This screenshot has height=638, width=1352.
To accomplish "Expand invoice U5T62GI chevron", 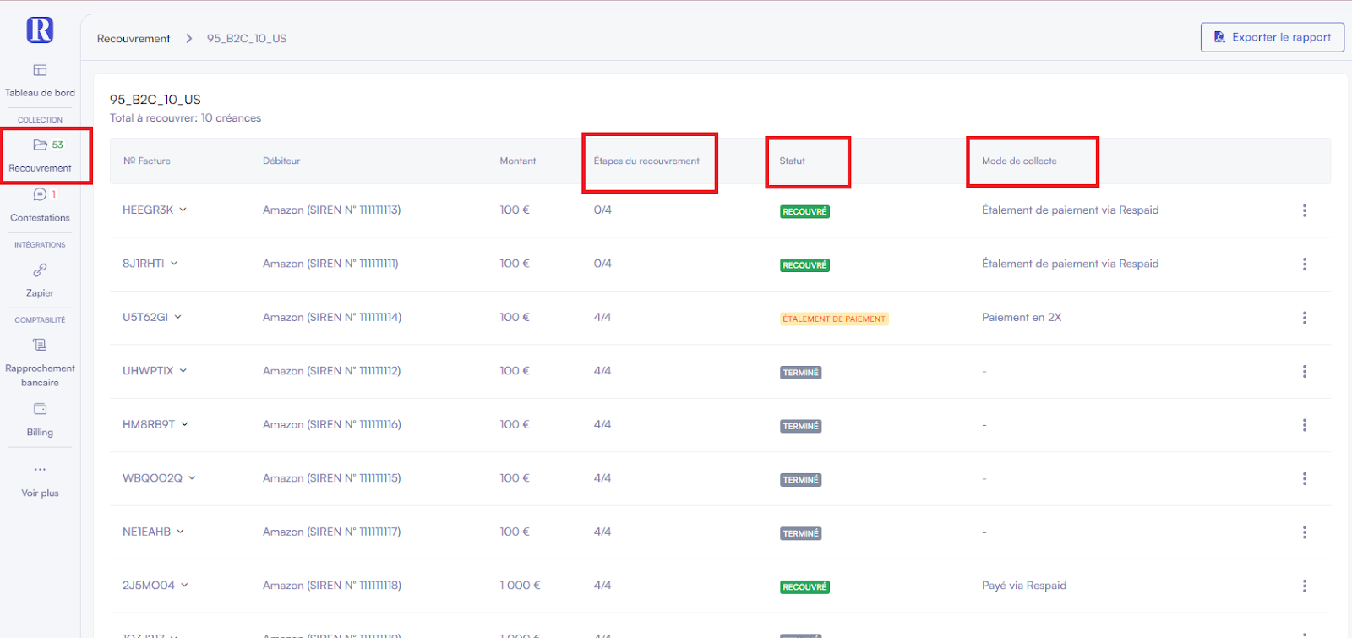I will pos(177,317).
